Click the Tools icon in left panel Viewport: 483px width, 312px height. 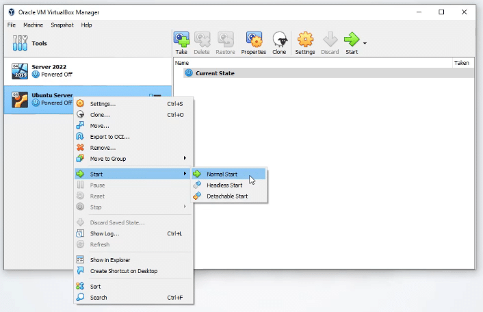[x=20, y=44]
